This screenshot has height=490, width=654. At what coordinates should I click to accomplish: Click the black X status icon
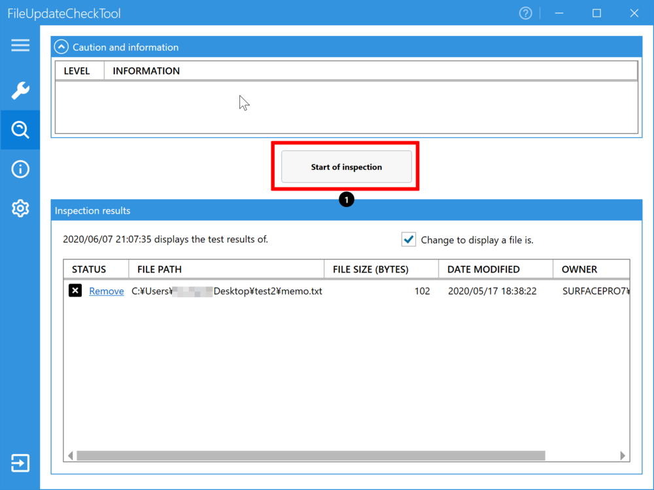pyautogui.click(x=75, y=291)
